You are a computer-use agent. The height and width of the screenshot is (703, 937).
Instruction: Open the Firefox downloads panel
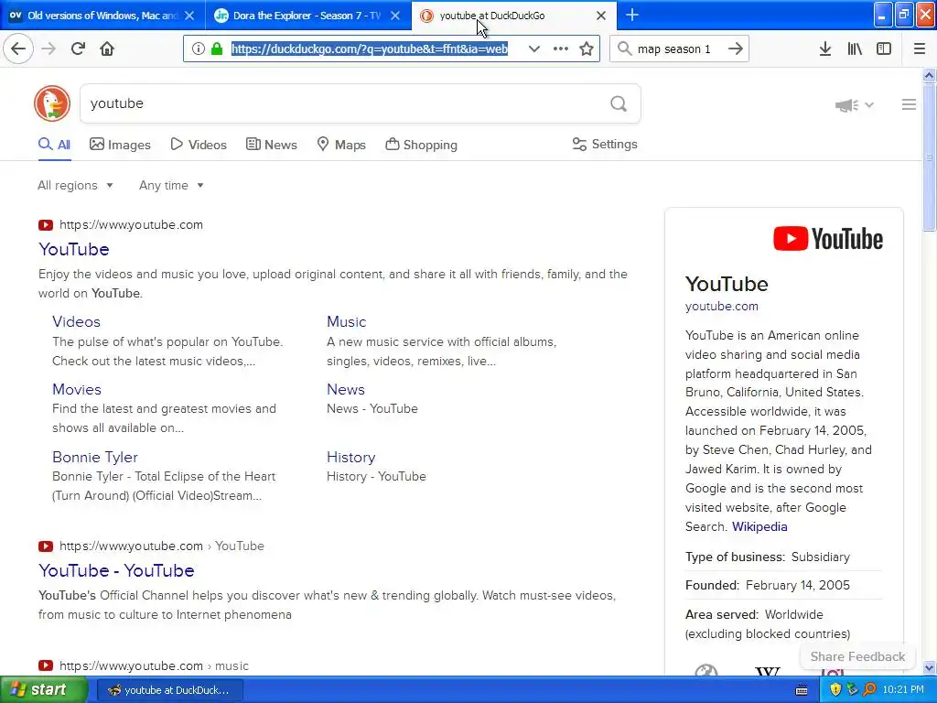tap(825, 49)
